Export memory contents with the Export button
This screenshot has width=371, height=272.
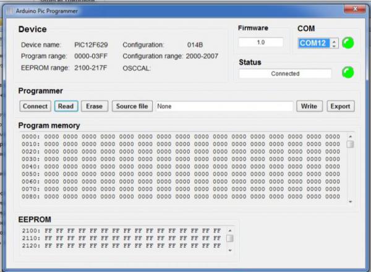pos(341,106)
